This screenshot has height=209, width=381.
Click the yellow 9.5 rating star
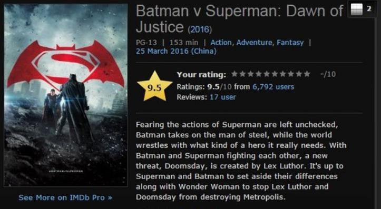(155, 86)
